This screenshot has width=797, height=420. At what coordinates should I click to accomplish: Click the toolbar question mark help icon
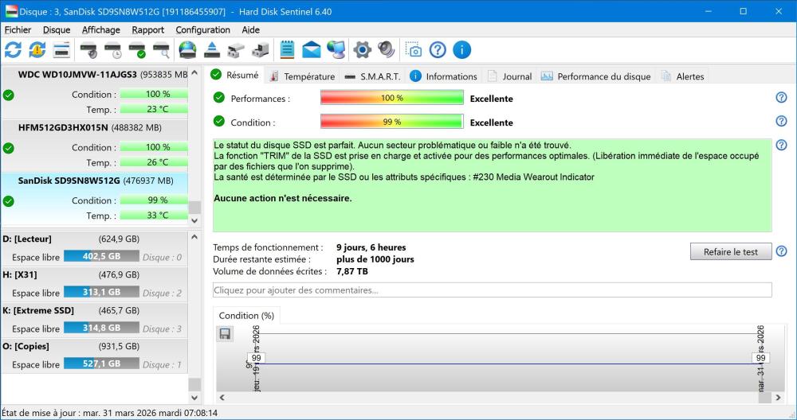pyautogui.click(x=438, y=49)
